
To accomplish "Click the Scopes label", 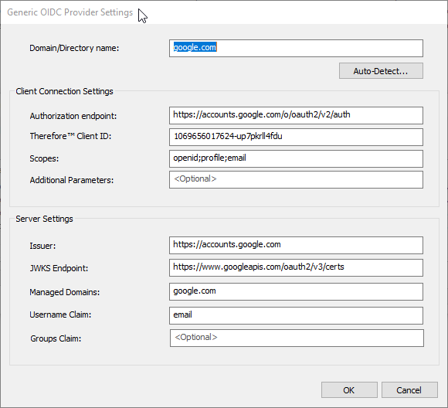I will click(x=44, y=158).
